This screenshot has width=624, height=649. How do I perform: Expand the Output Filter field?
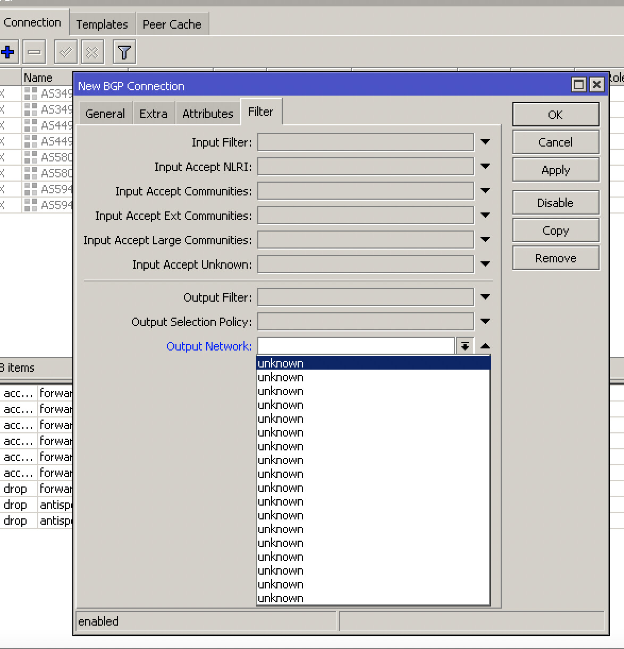coord(485,297)
